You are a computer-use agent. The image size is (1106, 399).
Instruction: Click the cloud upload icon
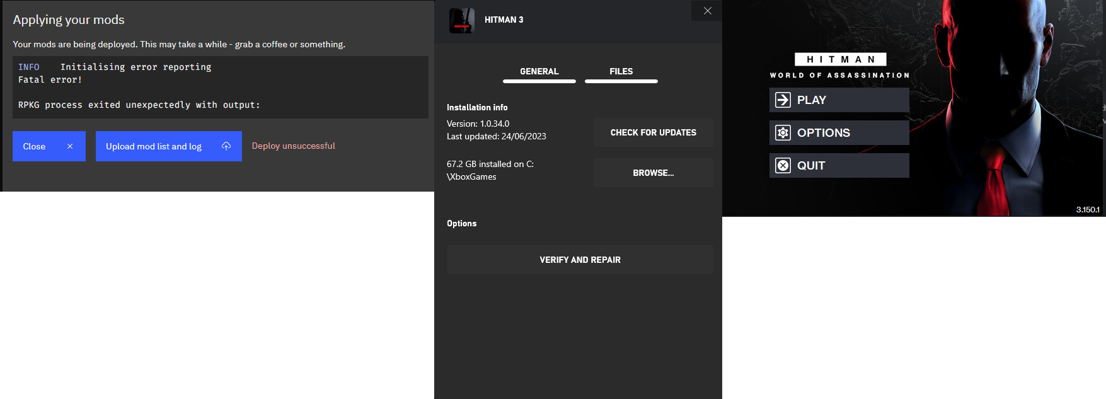point(226,146)
